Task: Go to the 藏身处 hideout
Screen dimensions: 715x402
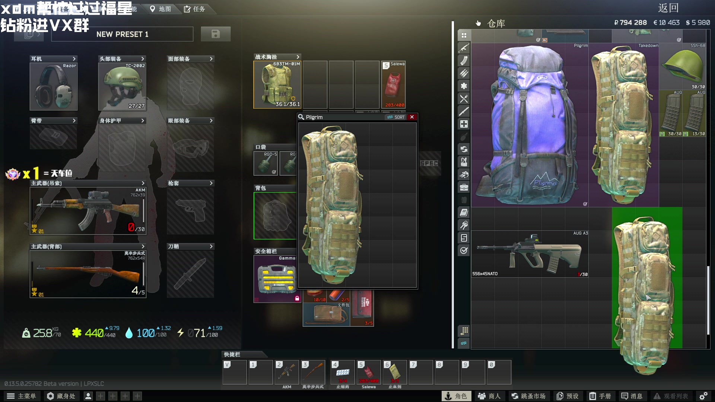Action: [61, 396]
